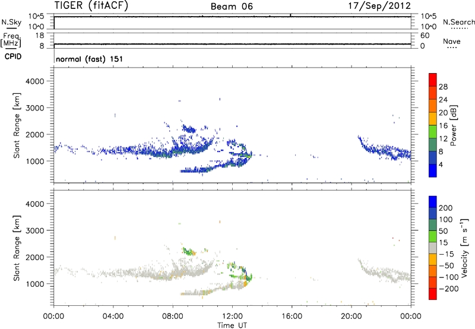Select the 'N.Search' legend label

[458, 22]
